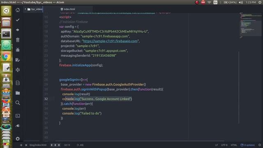Open the system gear menu in top panel
263x148 pixels.
click(x=260, y=2)
